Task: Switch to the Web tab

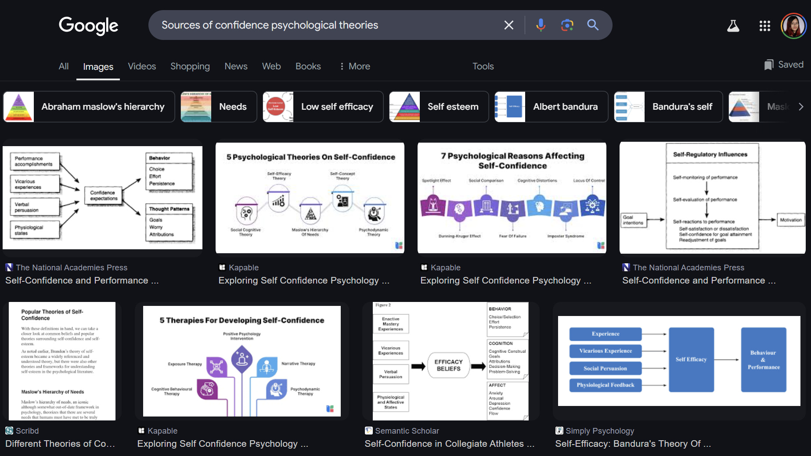Action: (271, 66)
